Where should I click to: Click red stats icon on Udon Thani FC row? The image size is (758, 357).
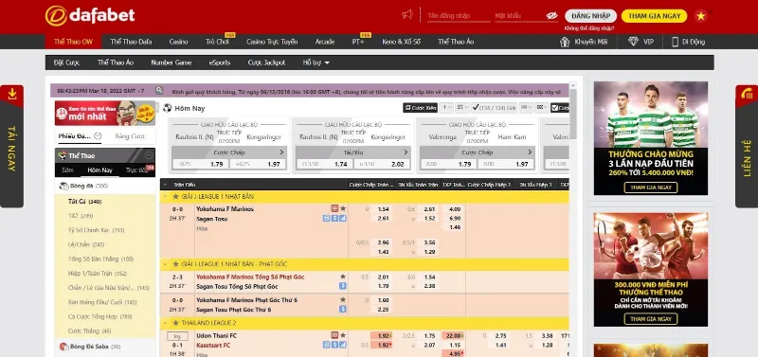click(334, 335)
